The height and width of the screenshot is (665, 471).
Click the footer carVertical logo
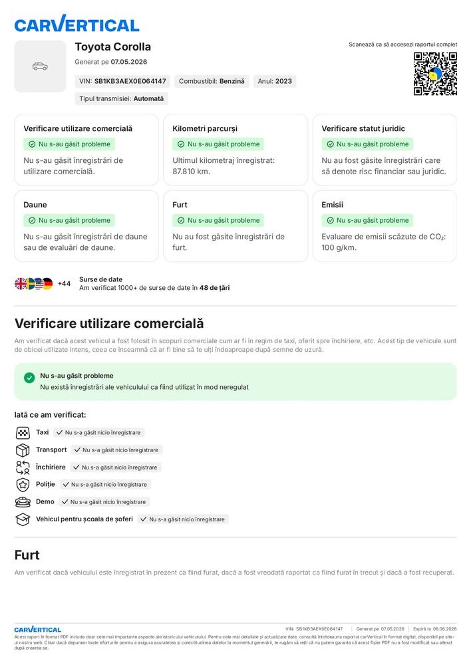[38, 629]
